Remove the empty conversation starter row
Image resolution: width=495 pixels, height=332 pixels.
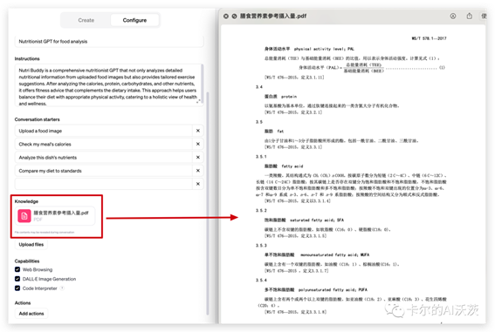pos(198,184)
